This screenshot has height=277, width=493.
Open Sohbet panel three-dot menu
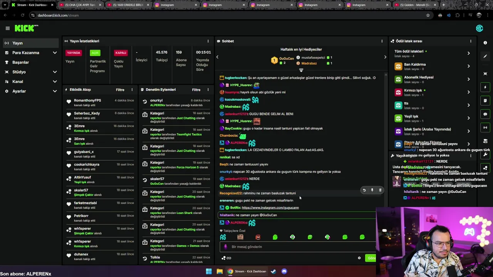(382, 41)
